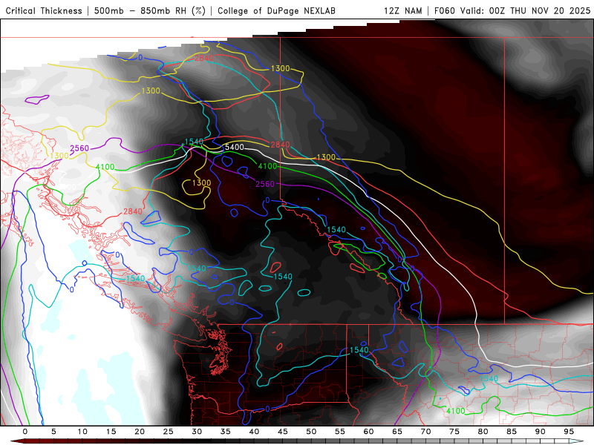Click the "Critical Thickness" title text

coord(44,10)
